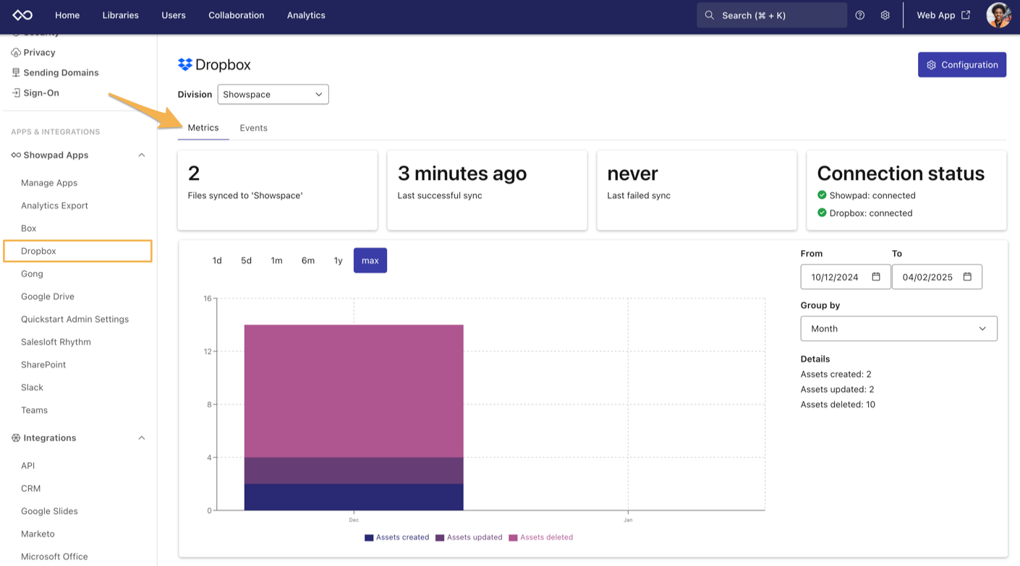Click the settings gear in the top bar
The height and width of the screenshot is (566, 1020).
pyautogui.click(x=885, y=14)
